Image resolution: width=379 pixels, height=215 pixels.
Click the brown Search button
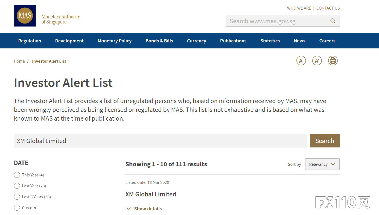coord(325,141)
